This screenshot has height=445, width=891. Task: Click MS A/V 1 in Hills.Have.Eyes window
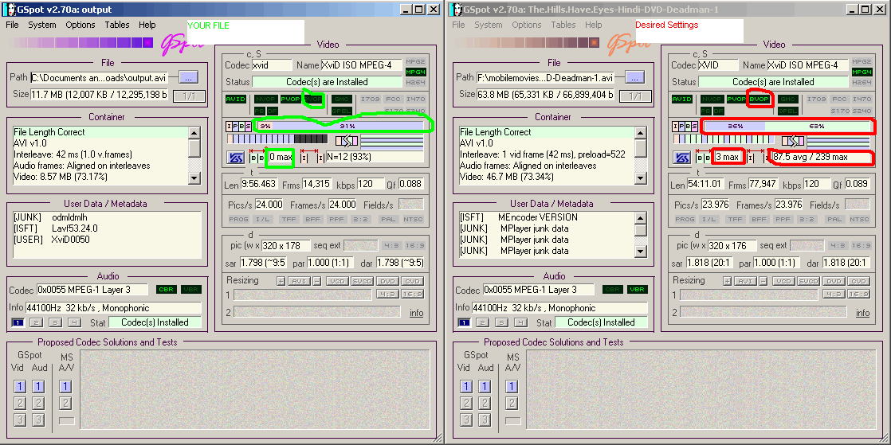click(x=512, y=387)
